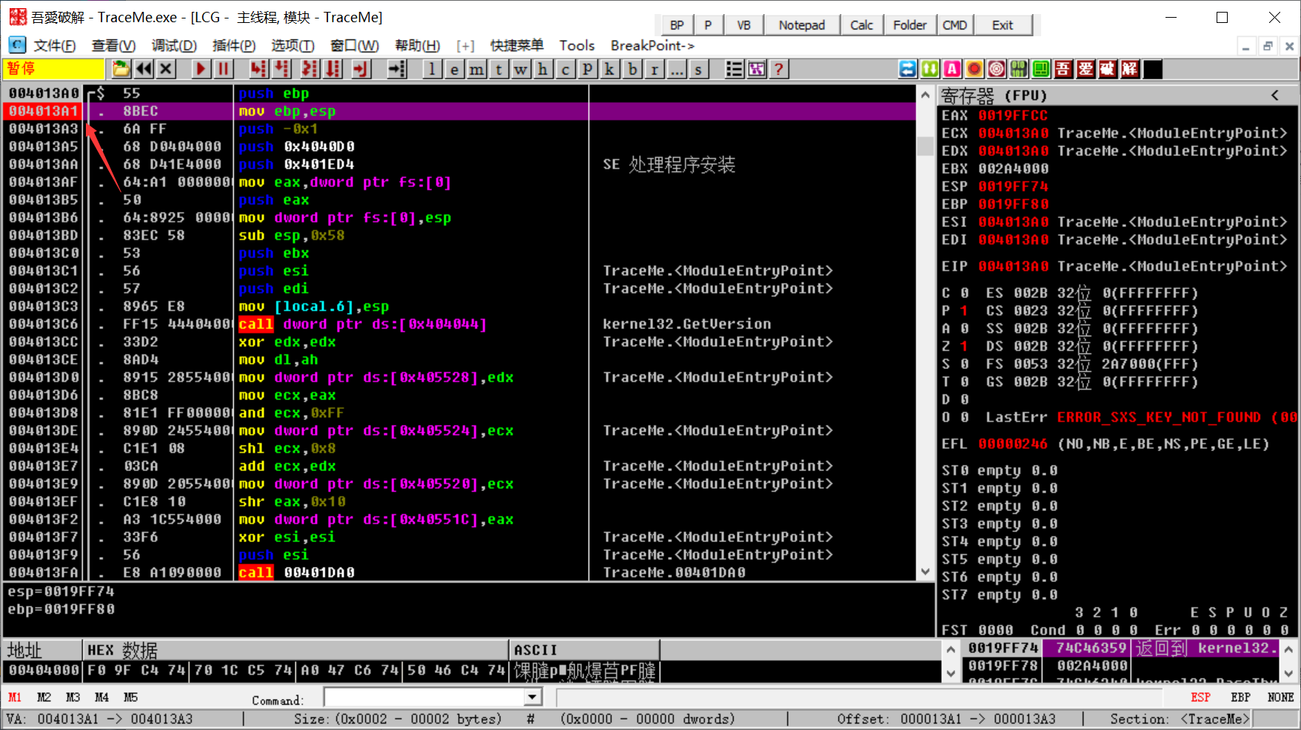Run the program with the red play icon
The height and width of the screenshot is (730, 1301).
tap(201, 70)
